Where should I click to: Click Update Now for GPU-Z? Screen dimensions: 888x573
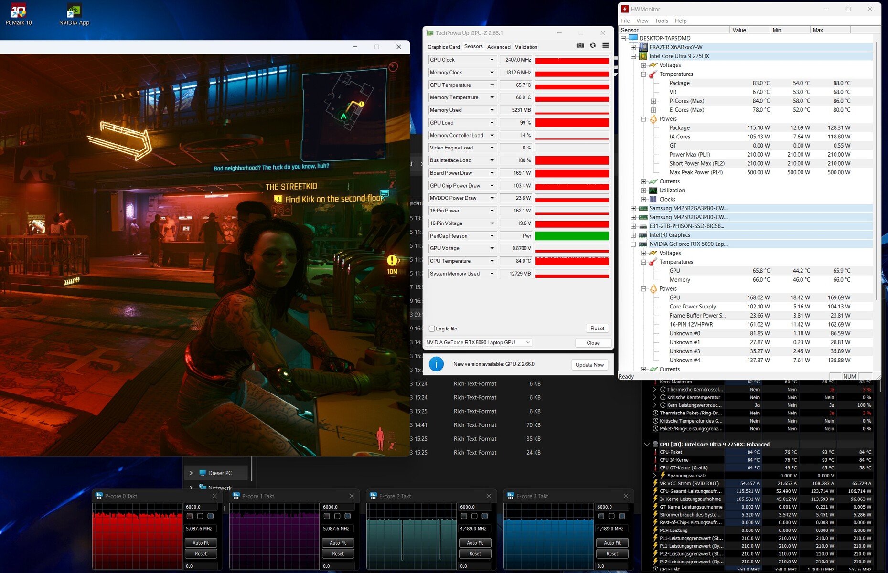pyautogui.click(x=589, y=365)
